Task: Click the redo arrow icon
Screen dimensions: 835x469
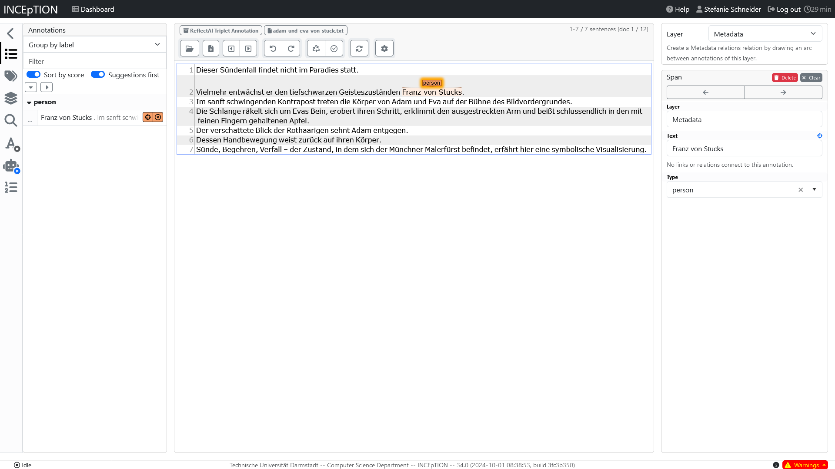Action: [x=291, y=49]
